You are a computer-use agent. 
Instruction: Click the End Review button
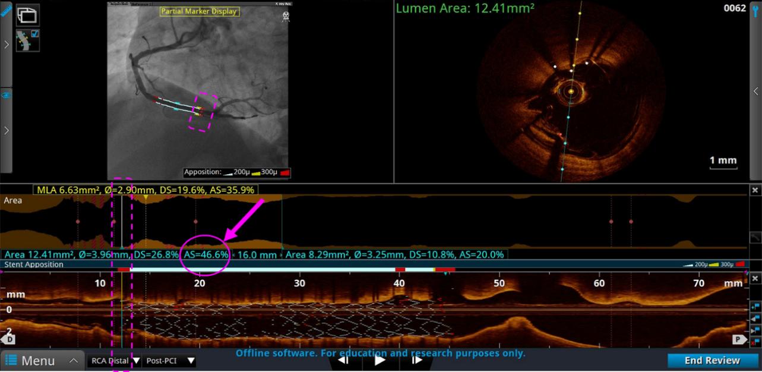[x=712, y=361]
